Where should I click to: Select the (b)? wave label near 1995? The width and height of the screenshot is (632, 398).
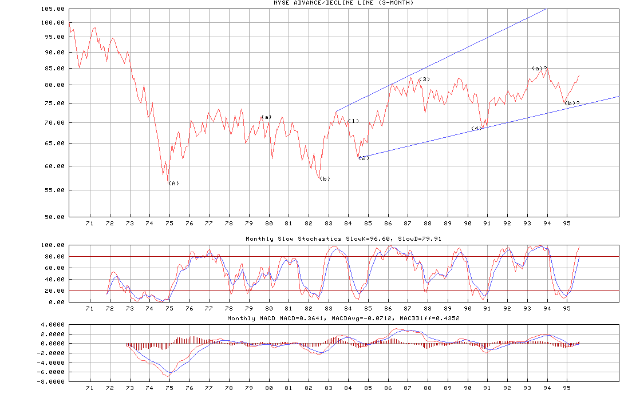[x=572, y=104]
